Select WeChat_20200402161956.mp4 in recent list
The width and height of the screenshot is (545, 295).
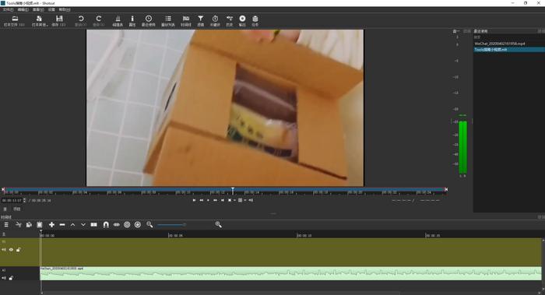(x=500, y=44)
